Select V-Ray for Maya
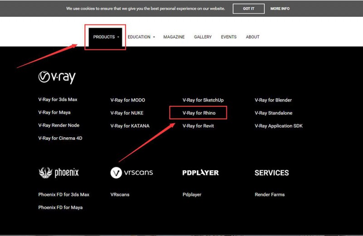The width and height of the screenshot is (363, 236). pyautogui.click(x=54, y=112)
